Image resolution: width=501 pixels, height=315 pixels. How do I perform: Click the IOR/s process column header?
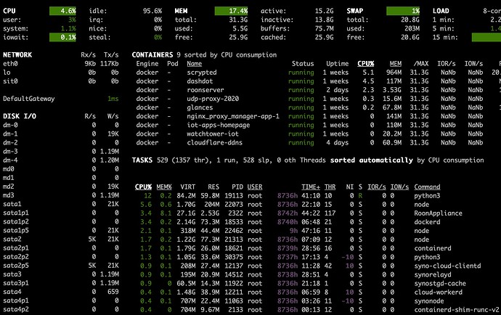pyautogui.click(x=377, y=187)
